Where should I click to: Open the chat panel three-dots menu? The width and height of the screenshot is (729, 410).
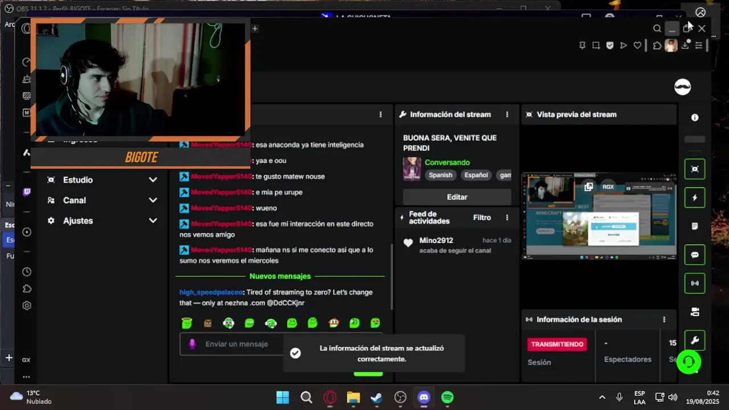click(380, 114)
